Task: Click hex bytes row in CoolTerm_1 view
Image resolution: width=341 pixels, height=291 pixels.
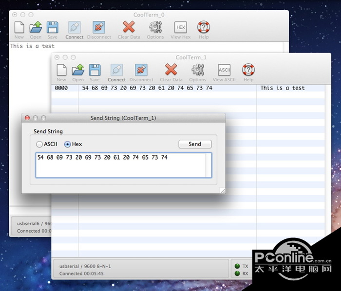Action: 147,88
